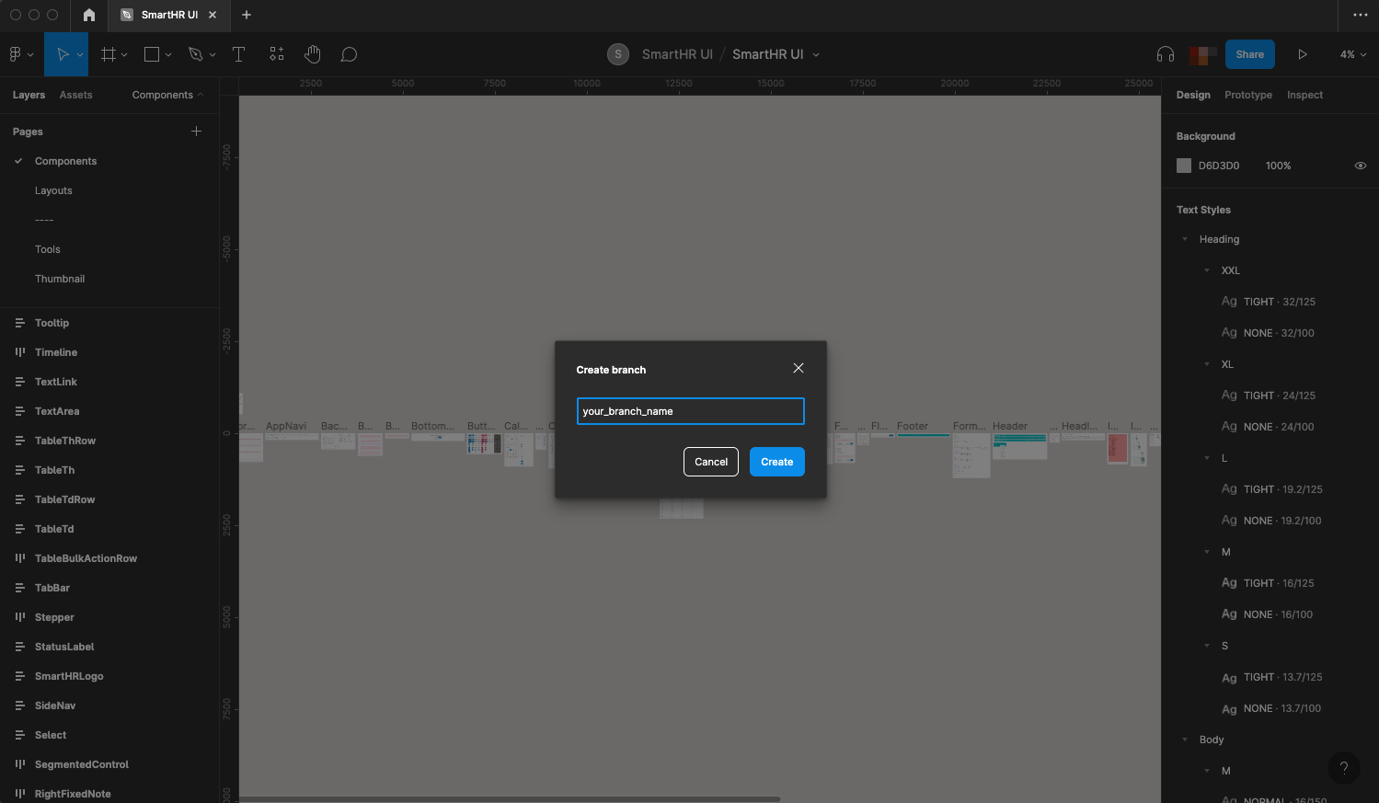Select the Comment tool
The width and height of the screenshot is (1379, 803).
point(349,54)
